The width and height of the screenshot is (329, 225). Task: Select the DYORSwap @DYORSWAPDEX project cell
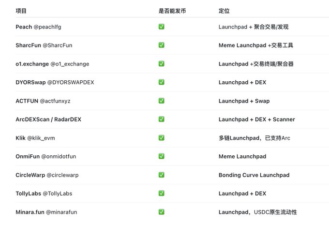(x=55, y=82)
